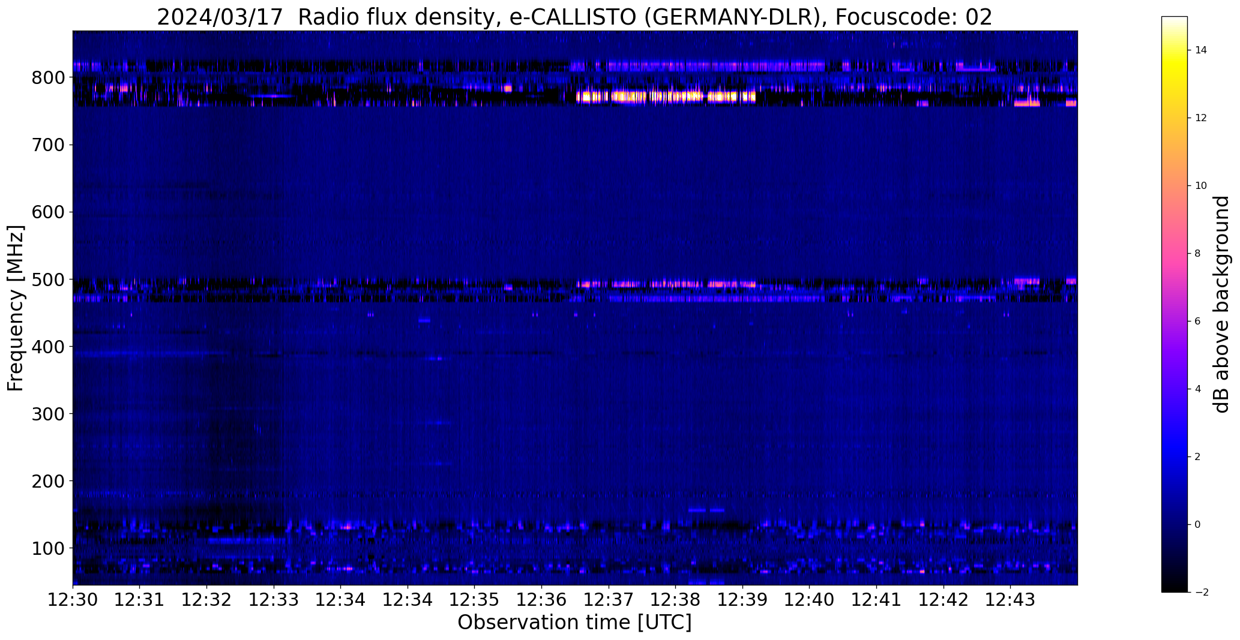Click the pink spot near 130 MHz at 12:34
This screenshot has height=640, width=1240.
346,527
